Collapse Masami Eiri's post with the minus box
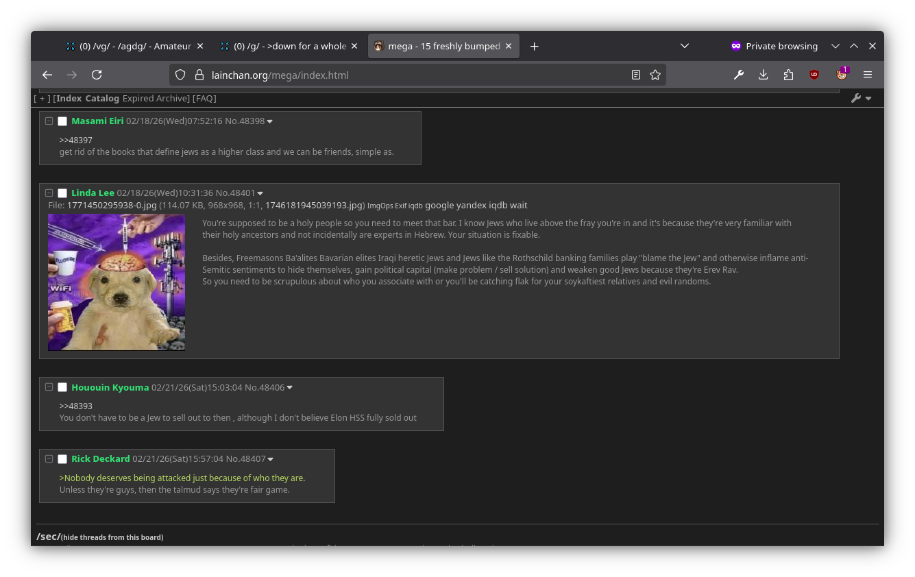This screenshot has width=915, height=577. tap(49, 121)
